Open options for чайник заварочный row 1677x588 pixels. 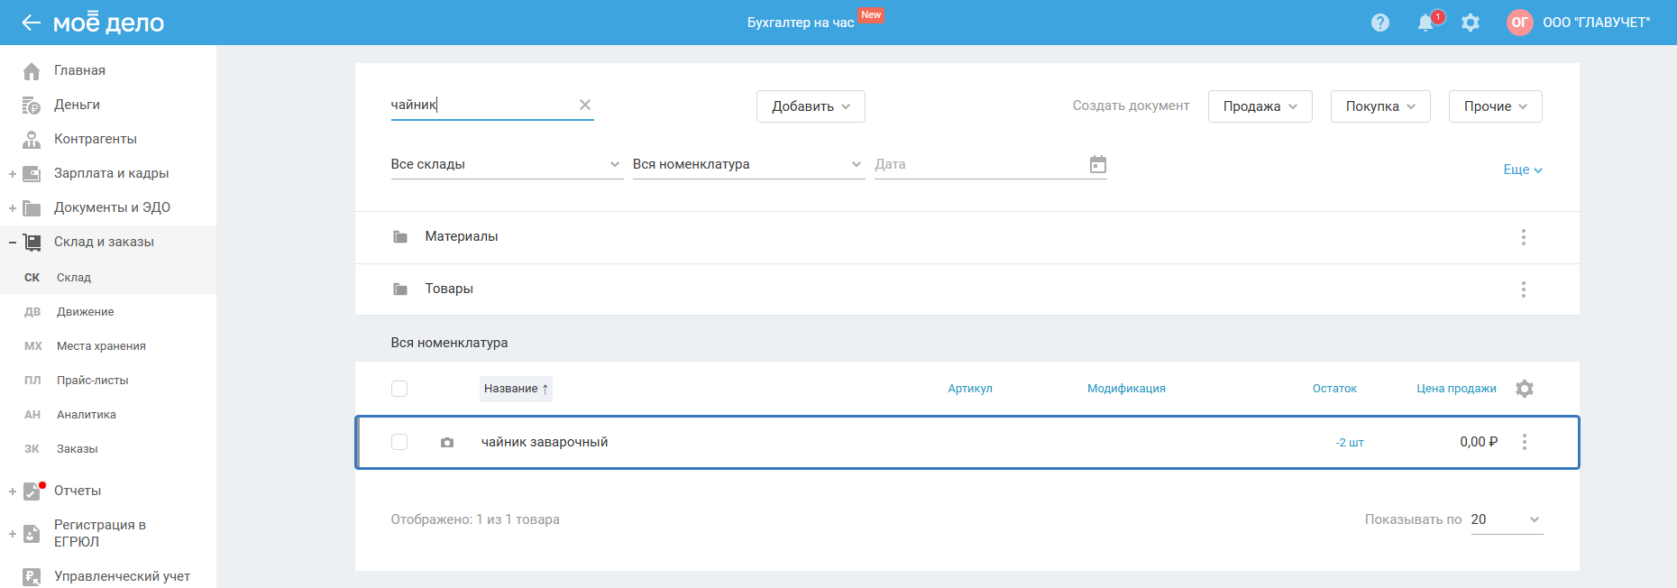[1525, 442]
